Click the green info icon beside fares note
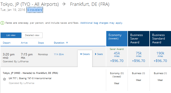 point(3,23)
